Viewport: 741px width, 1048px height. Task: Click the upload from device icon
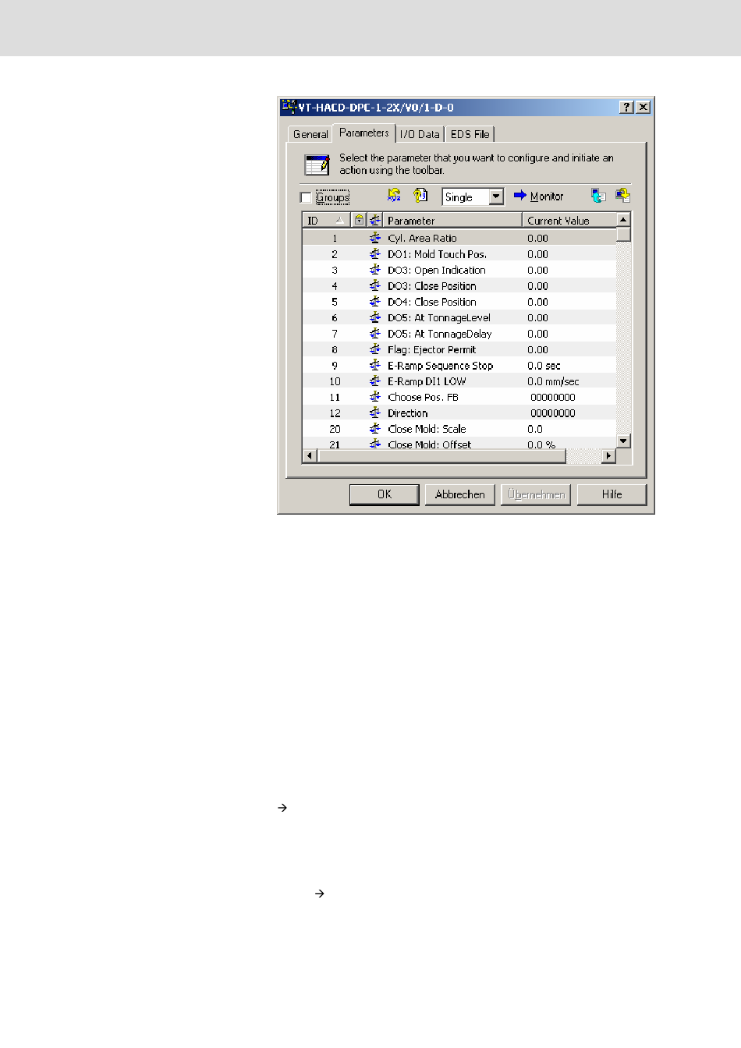598,196
